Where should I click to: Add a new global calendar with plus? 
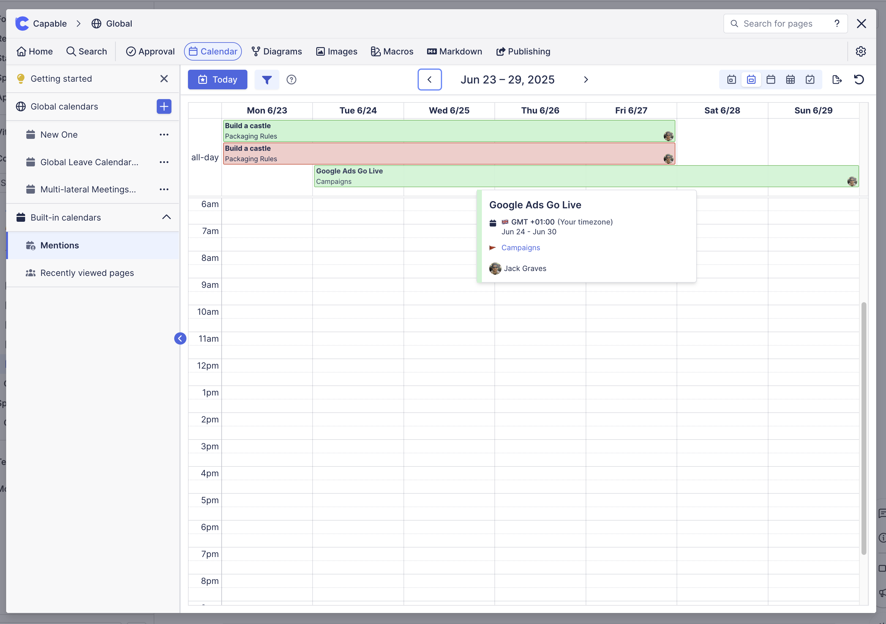coord(164,106)
